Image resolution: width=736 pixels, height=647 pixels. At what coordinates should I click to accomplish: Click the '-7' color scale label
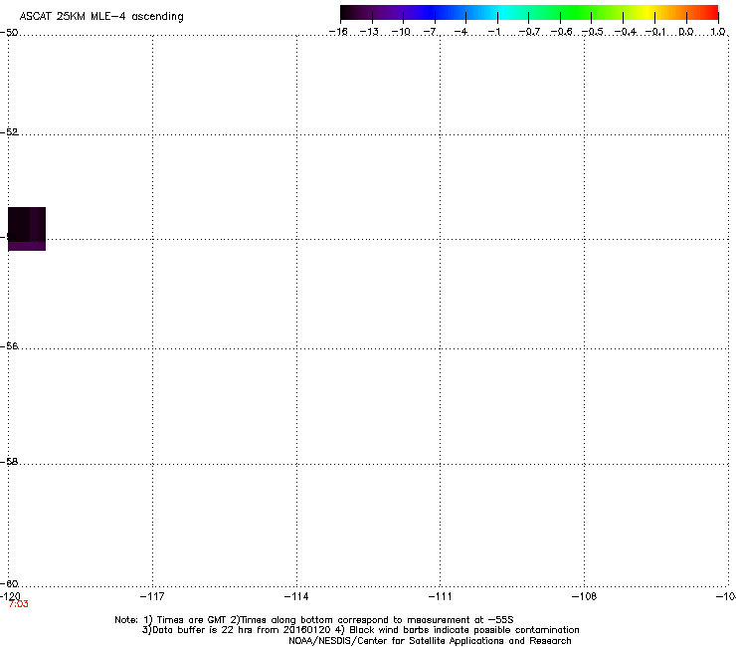click(x=430, y=32)
